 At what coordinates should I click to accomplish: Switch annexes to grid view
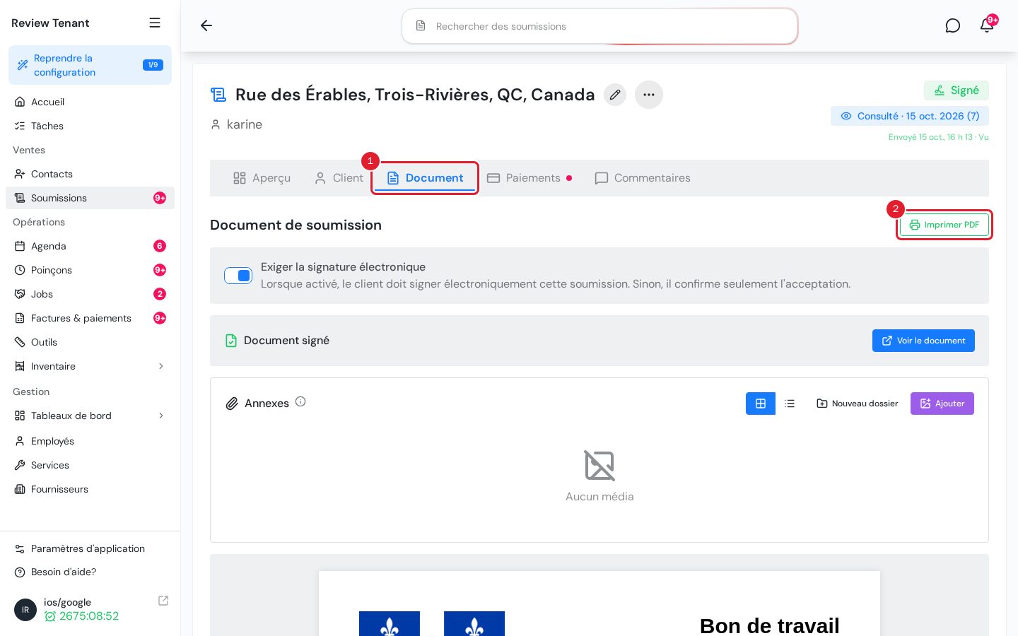point(761,404)
